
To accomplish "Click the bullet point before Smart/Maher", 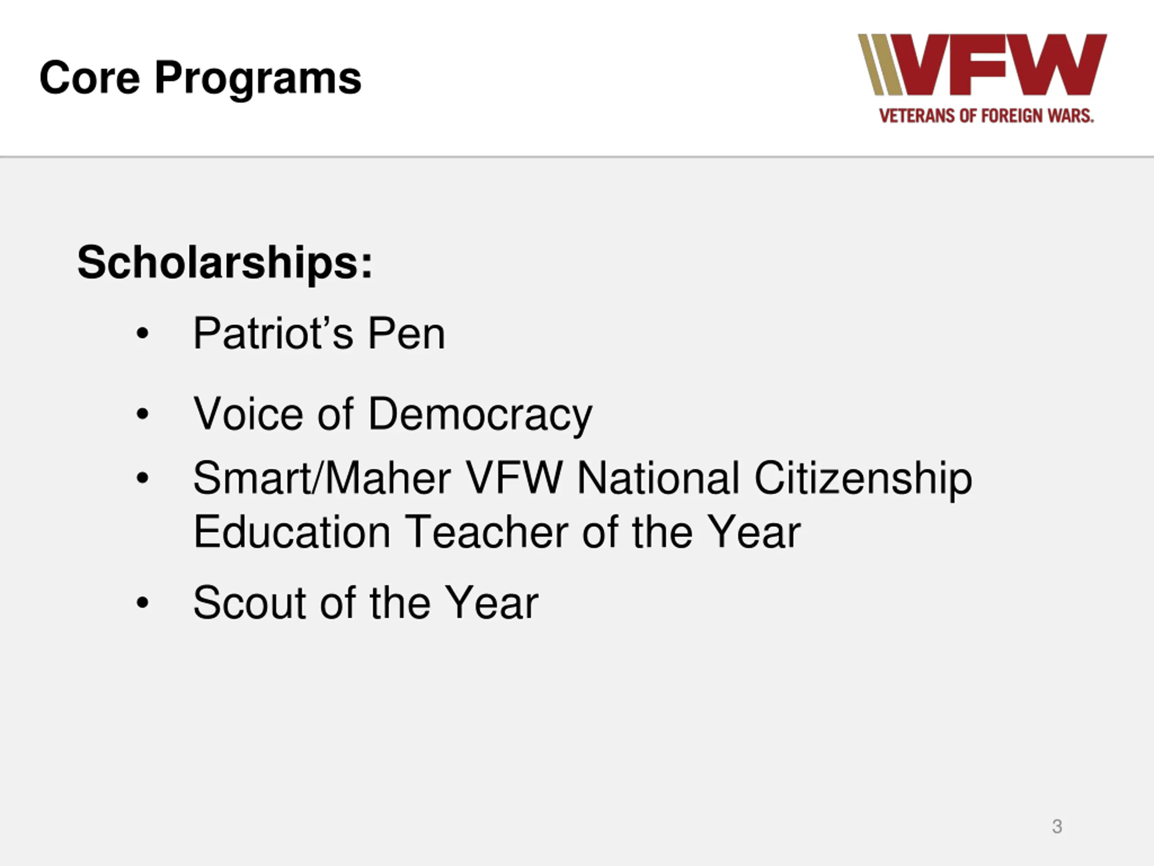I will [142, 478].
